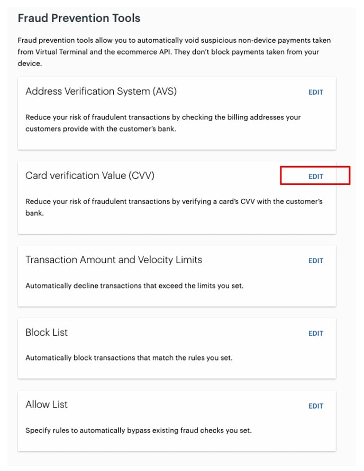
Task: Select the Allow List card
Action: (x=177, y=420)
